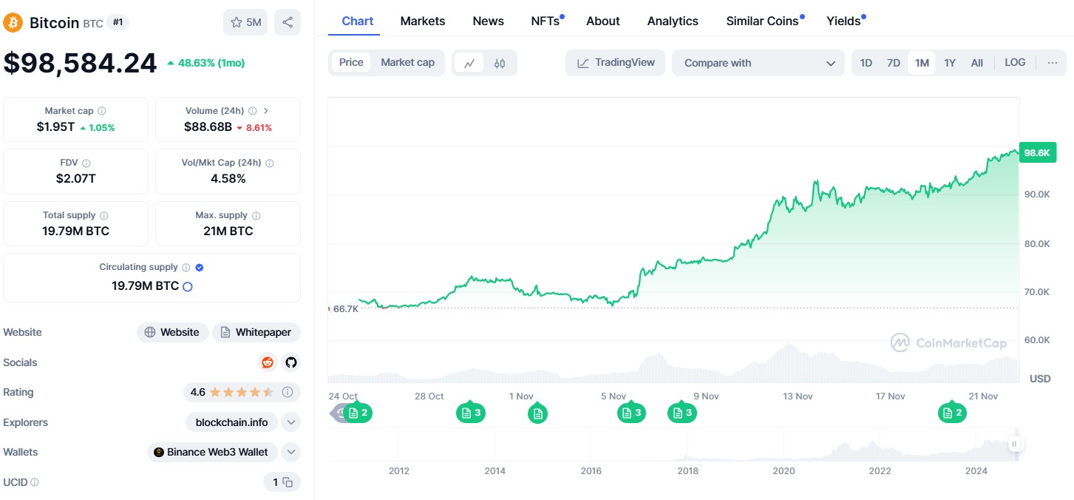Image resolution: width=1074 pixels, height=500 pixels.
Task: Open the Binance Web3 Wallet link
Action: tap(213, 452)
